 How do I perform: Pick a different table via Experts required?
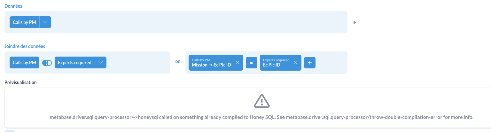click(75, 63)
